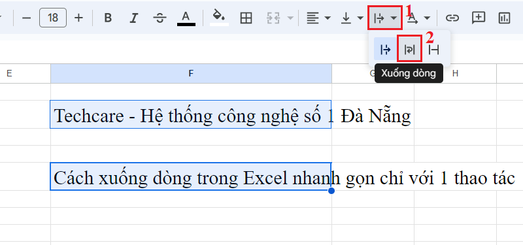Choose the Clip wrapping option
Screen dimensions: 523x245
click(433, 50)
